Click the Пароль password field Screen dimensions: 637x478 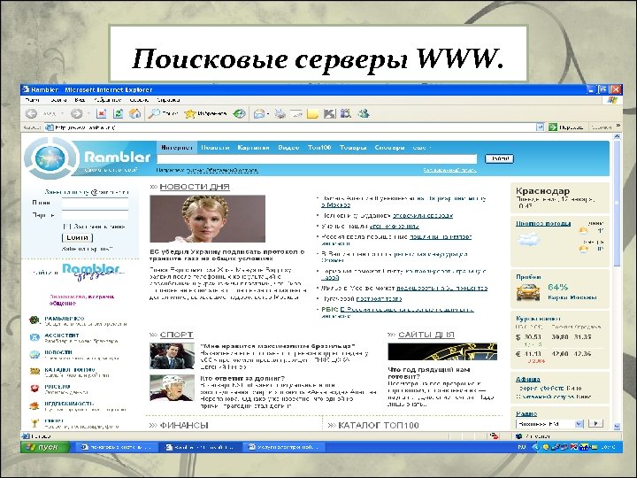[95, 214]
